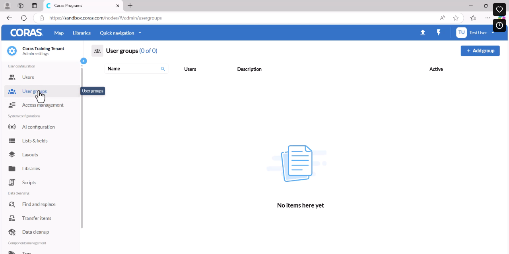Open Find and replace
The width and height of the screenshot is (509, 254).
[39, 204]
